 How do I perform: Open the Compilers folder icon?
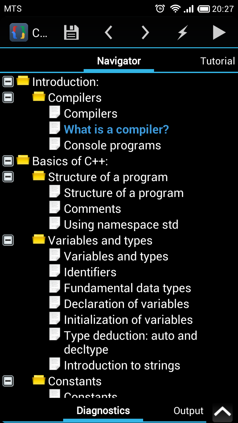click(39, 96)
